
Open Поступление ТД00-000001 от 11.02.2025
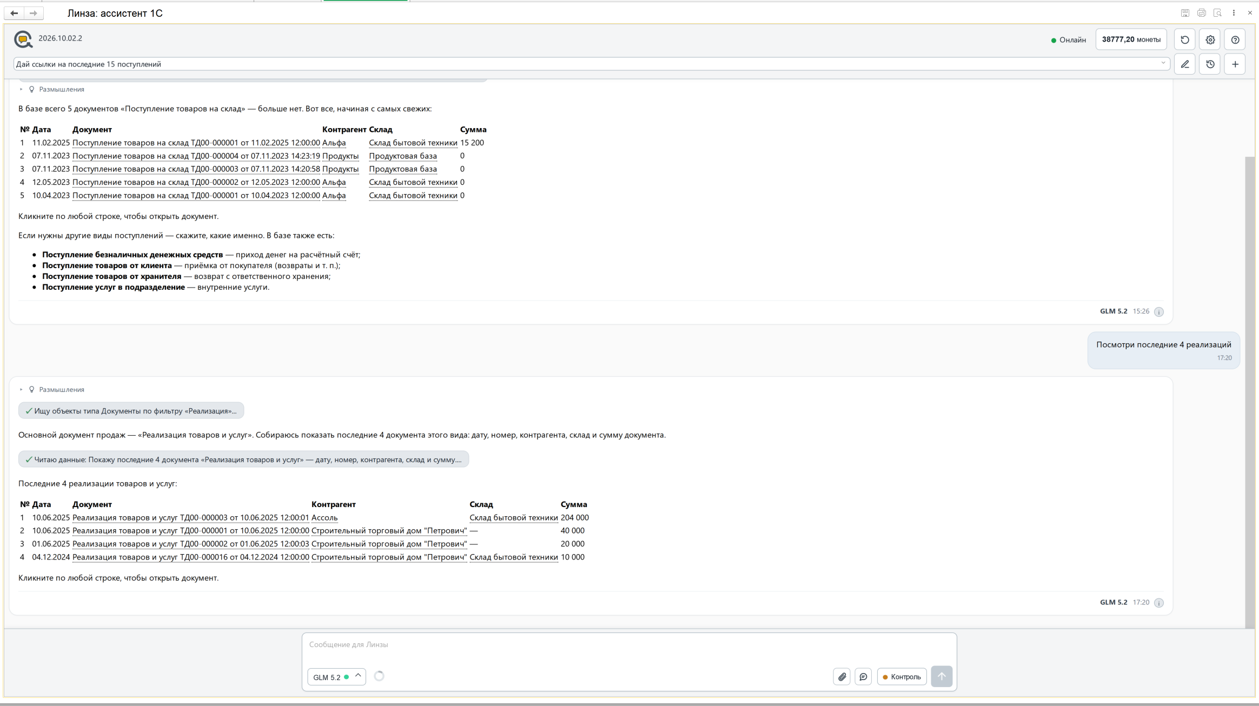coord(196,143)
